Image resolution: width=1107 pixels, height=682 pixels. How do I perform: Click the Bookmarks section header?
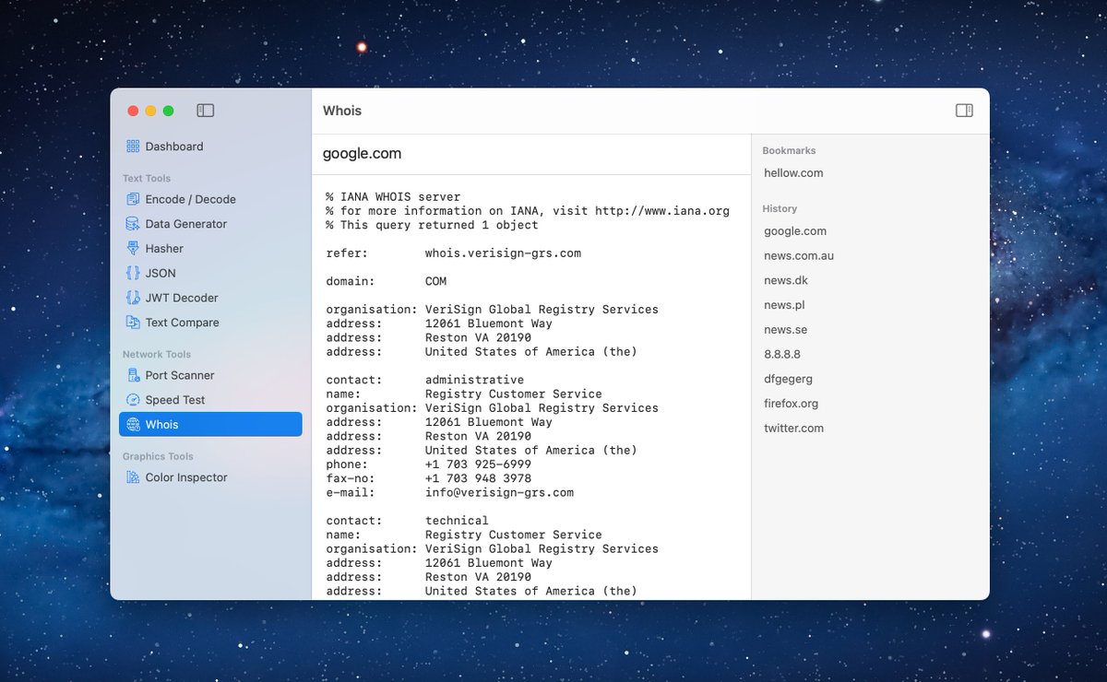pos(789,150)
